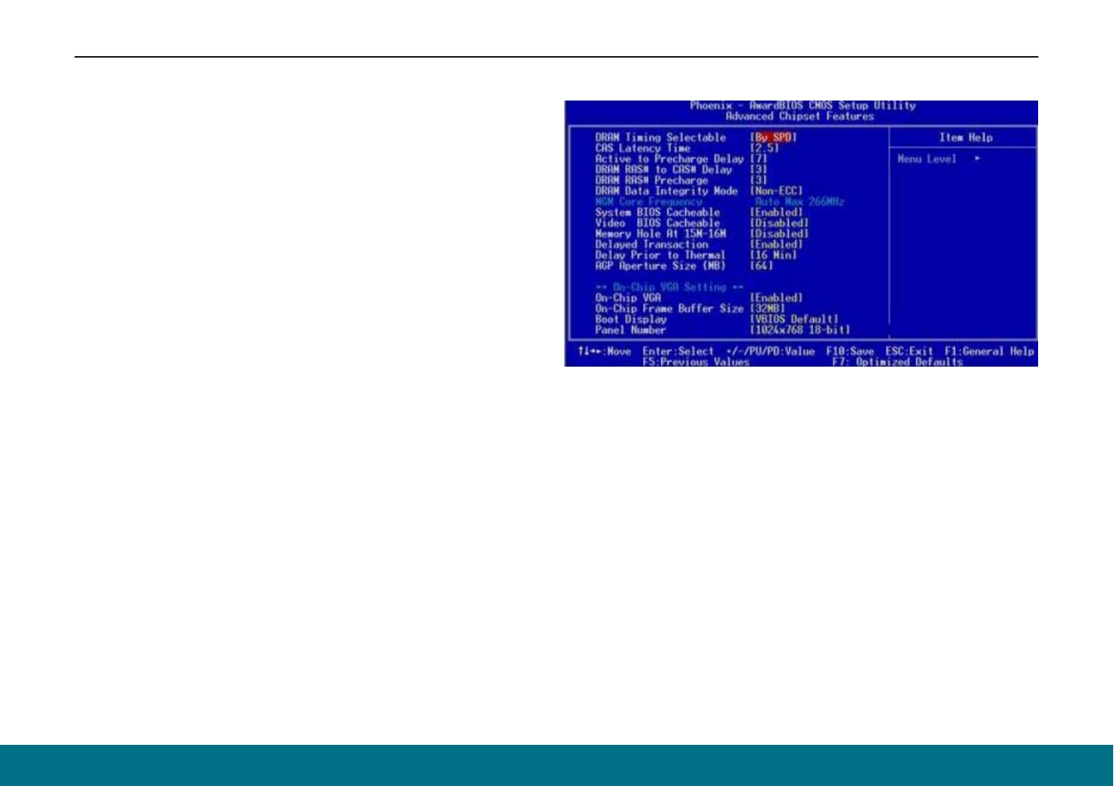The width and height of the screenshot is (1114, 786).
Task: Click the +/-/PU/PD:Value hint
Action: 770,352
